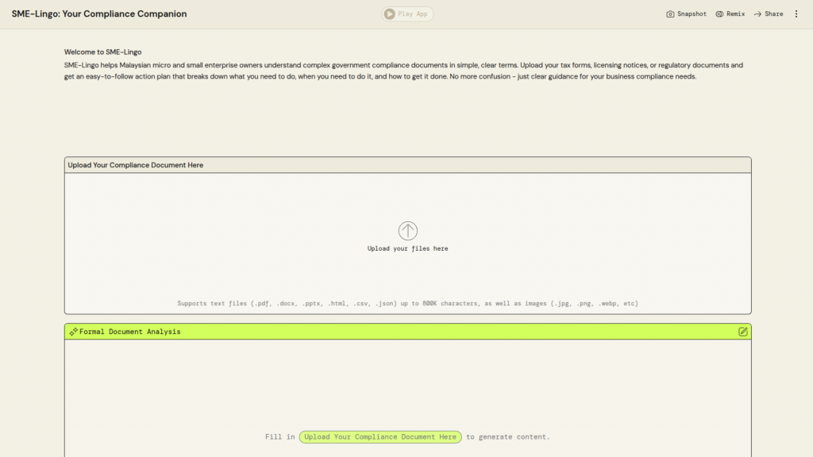Click the Remix icon in top bar

(719, 13)
